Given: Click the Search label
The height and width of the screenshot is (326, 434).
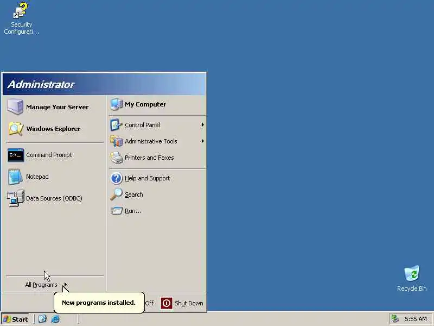Looking at the screenshot, I should pyautogui.click(x=133, y=195).
